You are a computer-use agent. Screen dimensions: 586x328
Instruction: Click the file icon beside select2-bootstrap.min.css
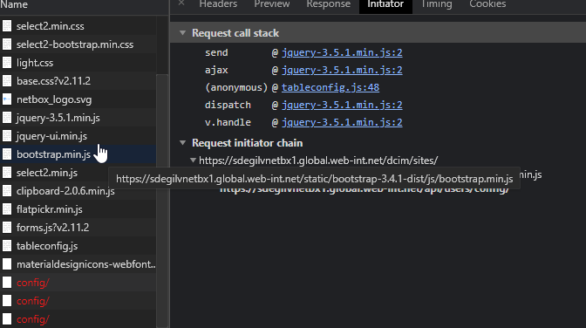tap(7, 44)
